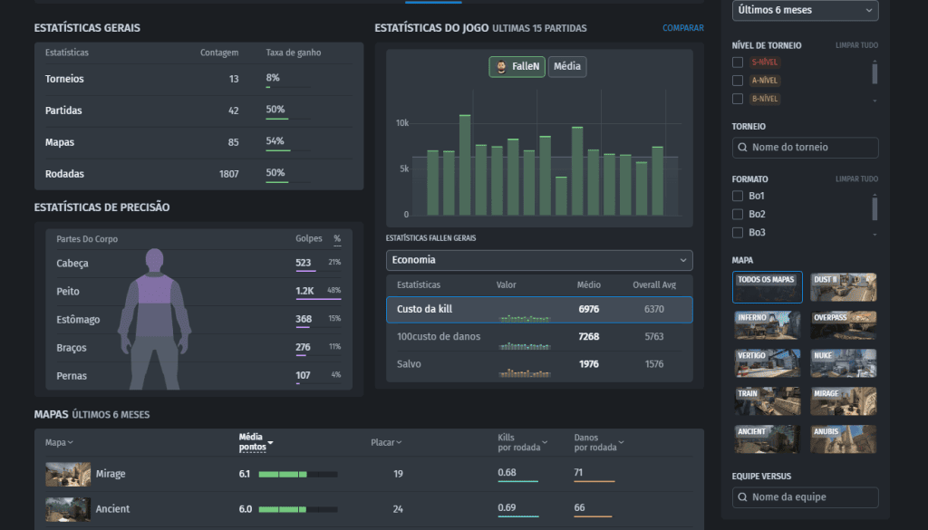The width and height of the screenshot is (928, 530).
Task: Click the Mirage map icon in table
Action: tap(68, 474)
